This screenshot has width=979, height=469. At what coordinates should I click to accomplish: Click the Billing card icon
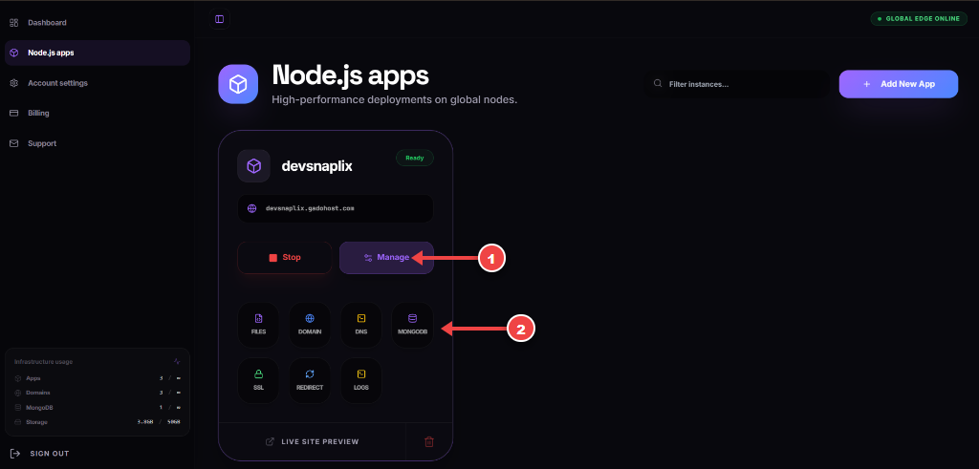(13, 113)
